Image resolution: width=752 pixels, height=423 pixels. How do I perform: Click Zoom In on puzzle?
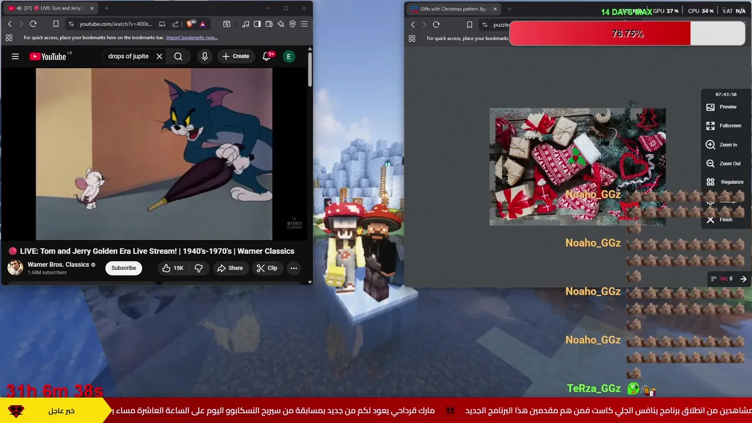721,145
